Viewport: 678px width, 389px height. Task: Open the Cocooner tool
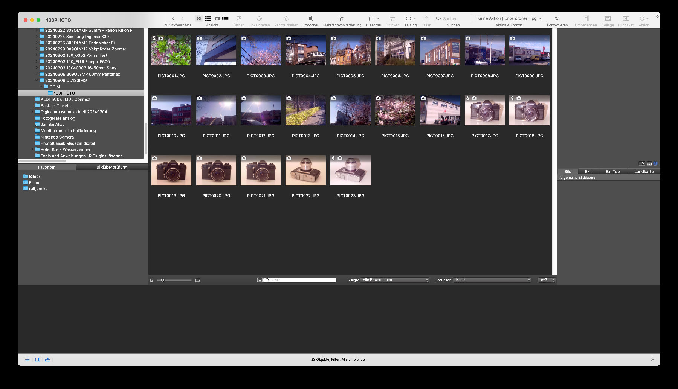point(310,18)
